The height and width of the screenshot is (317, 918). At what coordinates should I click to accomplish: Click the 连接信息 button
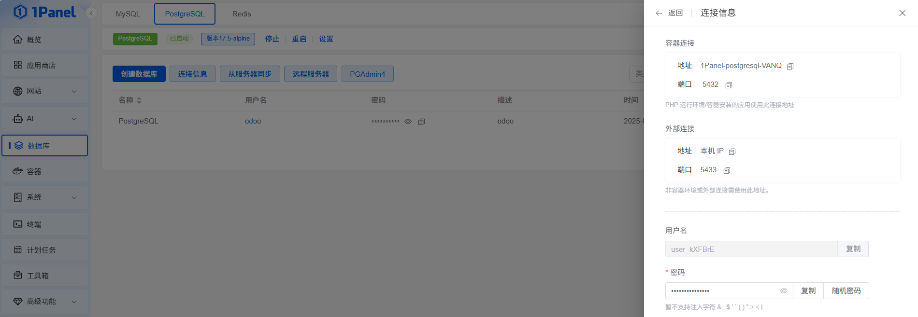click(192, 74)
